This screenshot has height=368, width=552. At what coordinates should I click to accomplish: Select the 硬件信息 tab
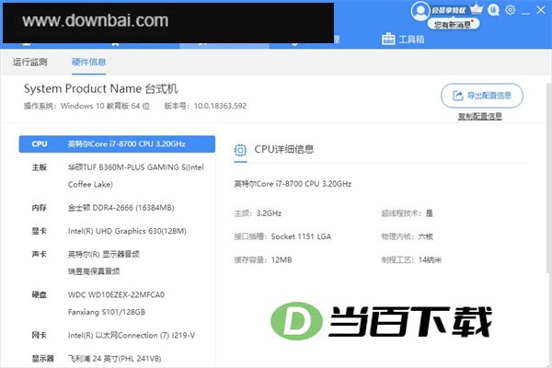pyautogui.click(x=88, y=62)
